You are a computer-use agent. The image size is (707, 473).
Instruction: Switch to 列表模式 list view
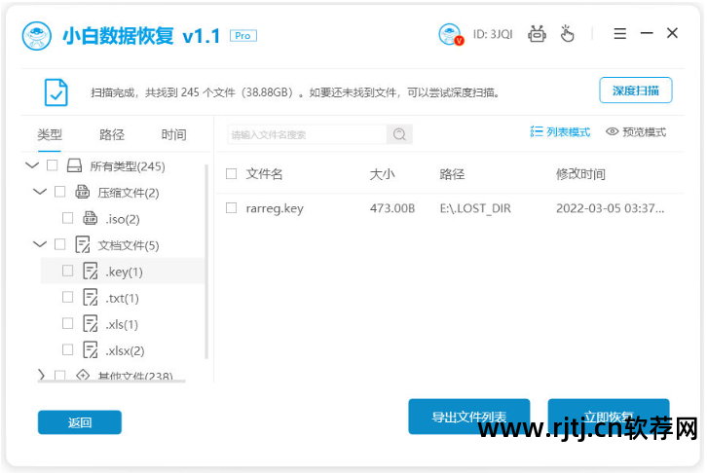pyautogui.click(x=560, y=131)
